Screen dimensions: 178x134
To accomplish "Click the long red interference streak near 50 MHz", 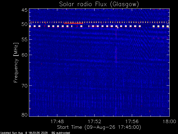I will coord(73,23).
